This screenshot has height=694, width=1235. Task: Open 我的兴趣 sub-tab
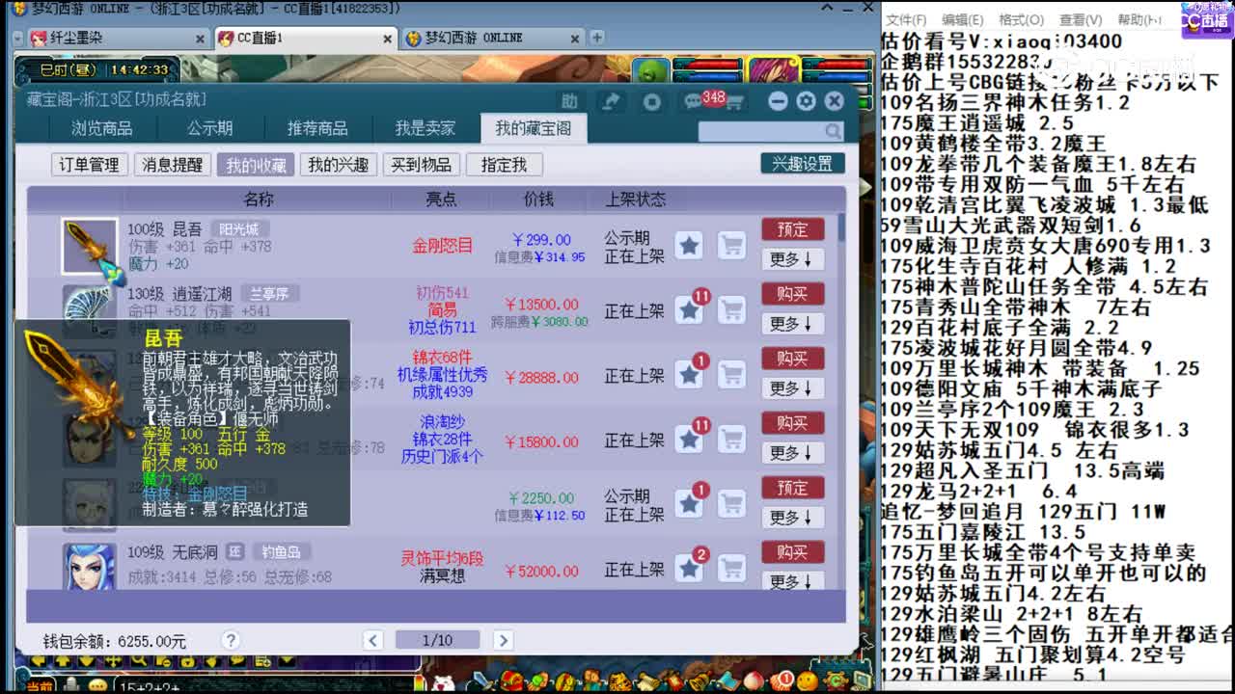[x=339, y=165]
